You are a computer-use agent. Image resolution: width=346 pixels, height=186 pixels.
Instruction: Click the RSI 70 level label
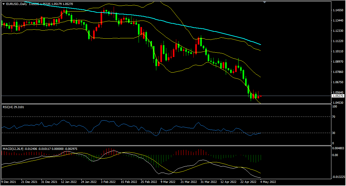[x=334, y=117]
